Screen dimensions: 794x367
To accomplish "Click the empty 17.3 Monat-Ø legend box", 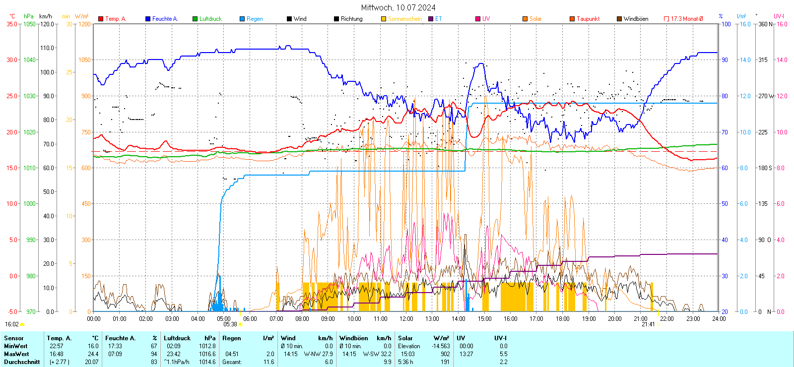I will [x=666, y=19].
